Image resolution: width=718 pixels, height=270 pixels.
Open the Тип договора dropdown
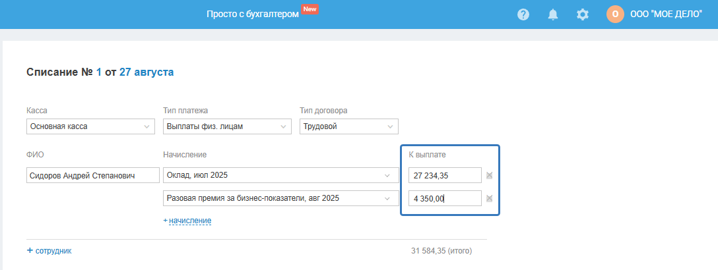pyautogui.click(x=349, y=126)
